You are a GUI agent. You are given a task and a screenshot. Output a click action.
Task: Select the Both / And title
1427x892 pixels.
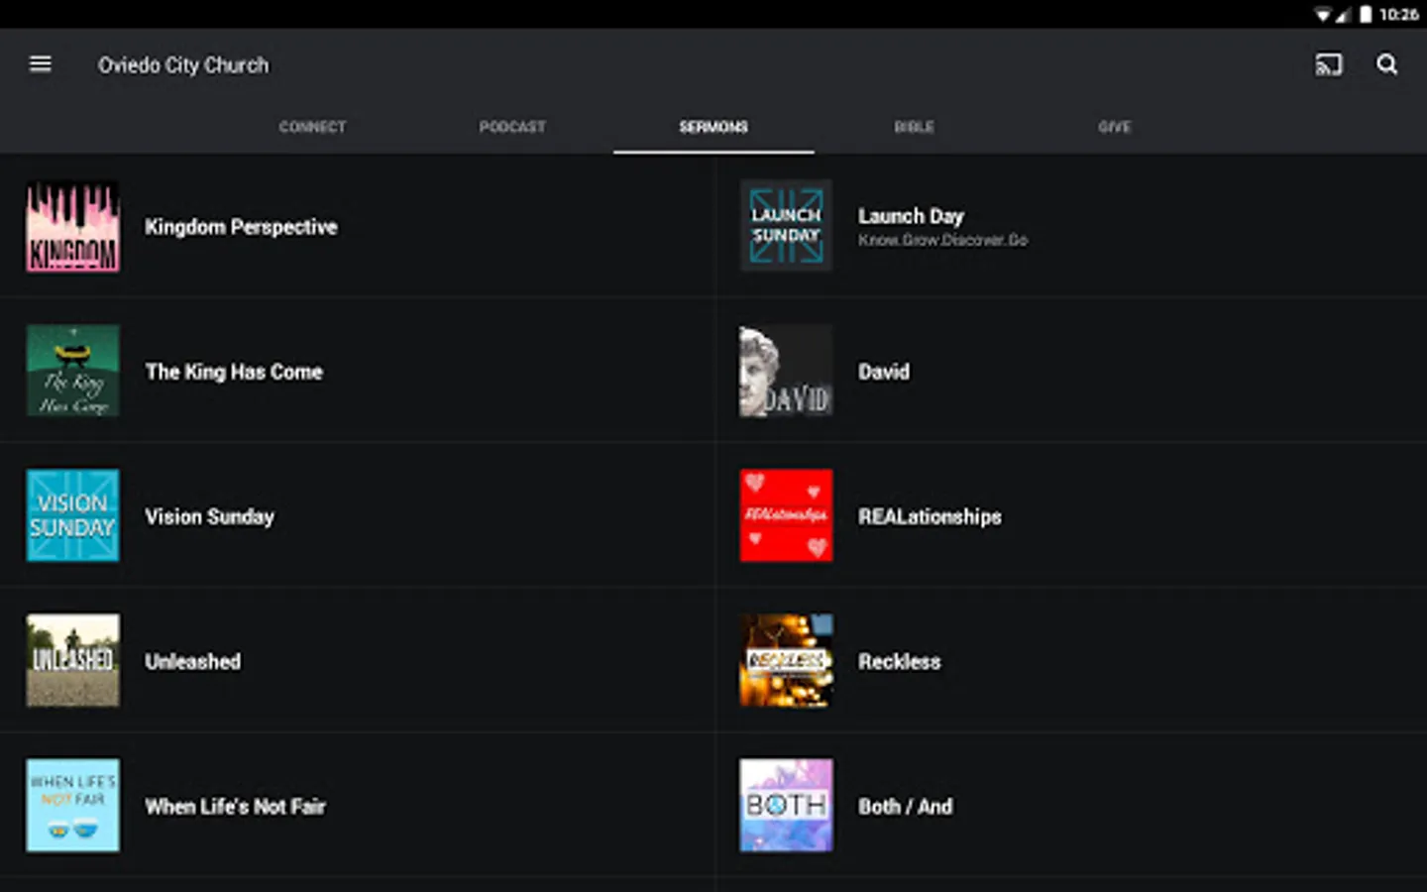(905, 807)
